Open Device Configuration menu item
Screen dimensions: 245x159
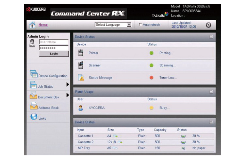[x=53, y=76]
